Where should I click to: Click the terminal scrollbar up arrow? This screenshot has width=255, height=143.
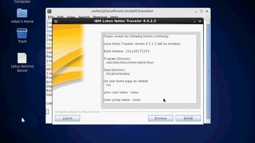tap(208, 22)
